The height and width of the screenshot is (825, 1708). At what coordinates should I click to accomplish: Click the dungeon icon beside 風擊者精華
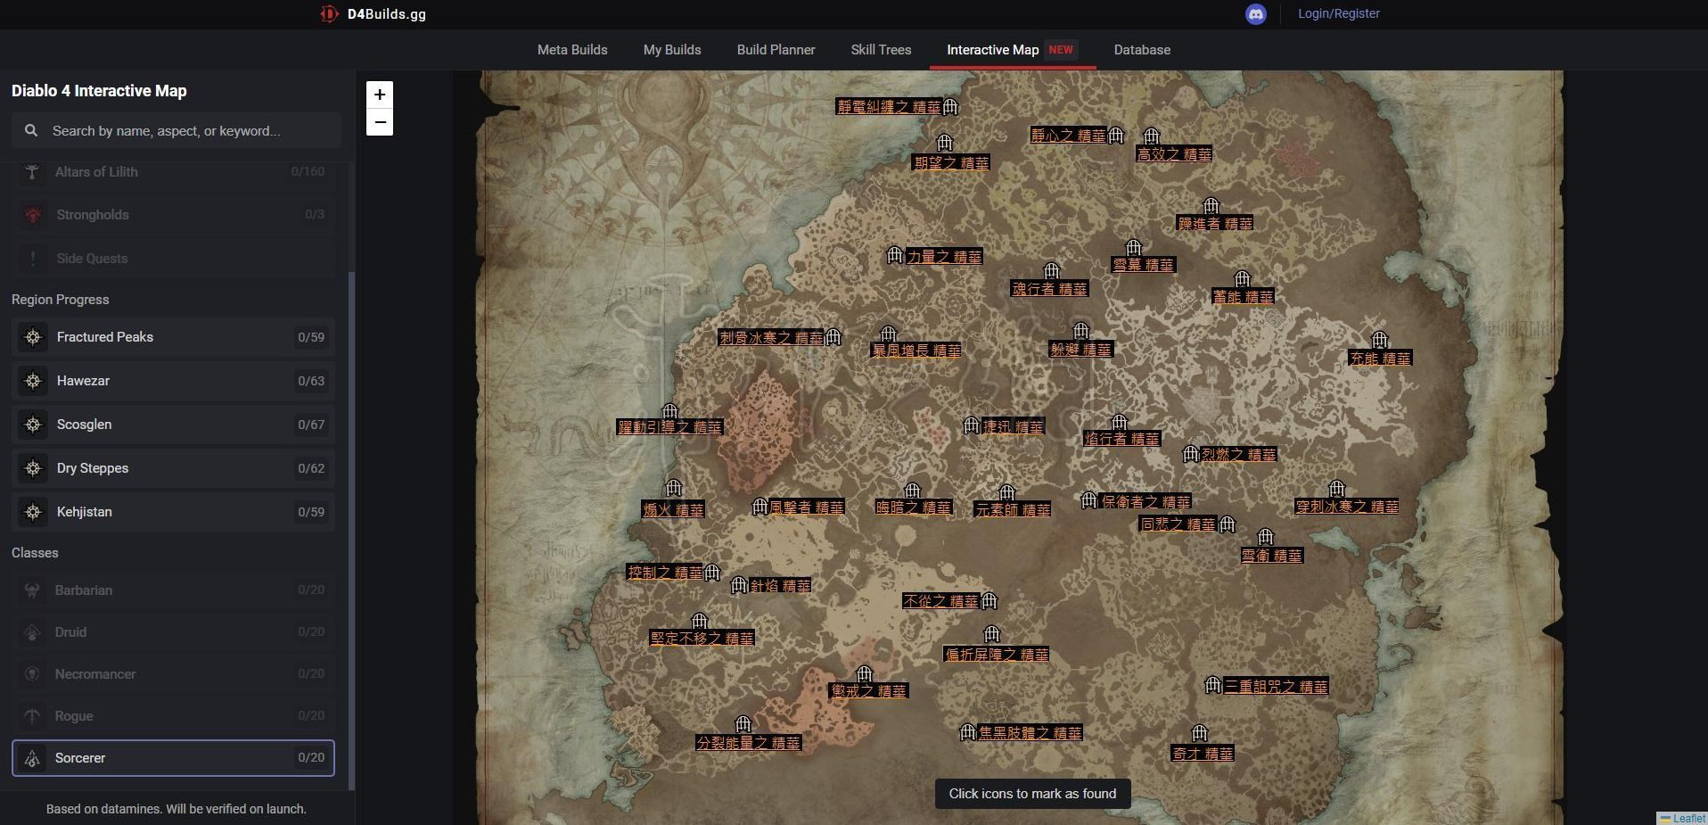(760, 507)
